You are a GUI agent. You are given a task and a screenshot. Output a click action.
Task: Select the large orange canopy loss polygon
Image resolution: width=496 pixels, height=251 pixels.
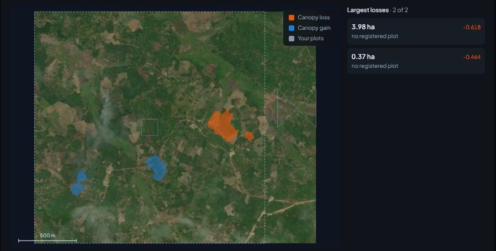pos(223,125)
